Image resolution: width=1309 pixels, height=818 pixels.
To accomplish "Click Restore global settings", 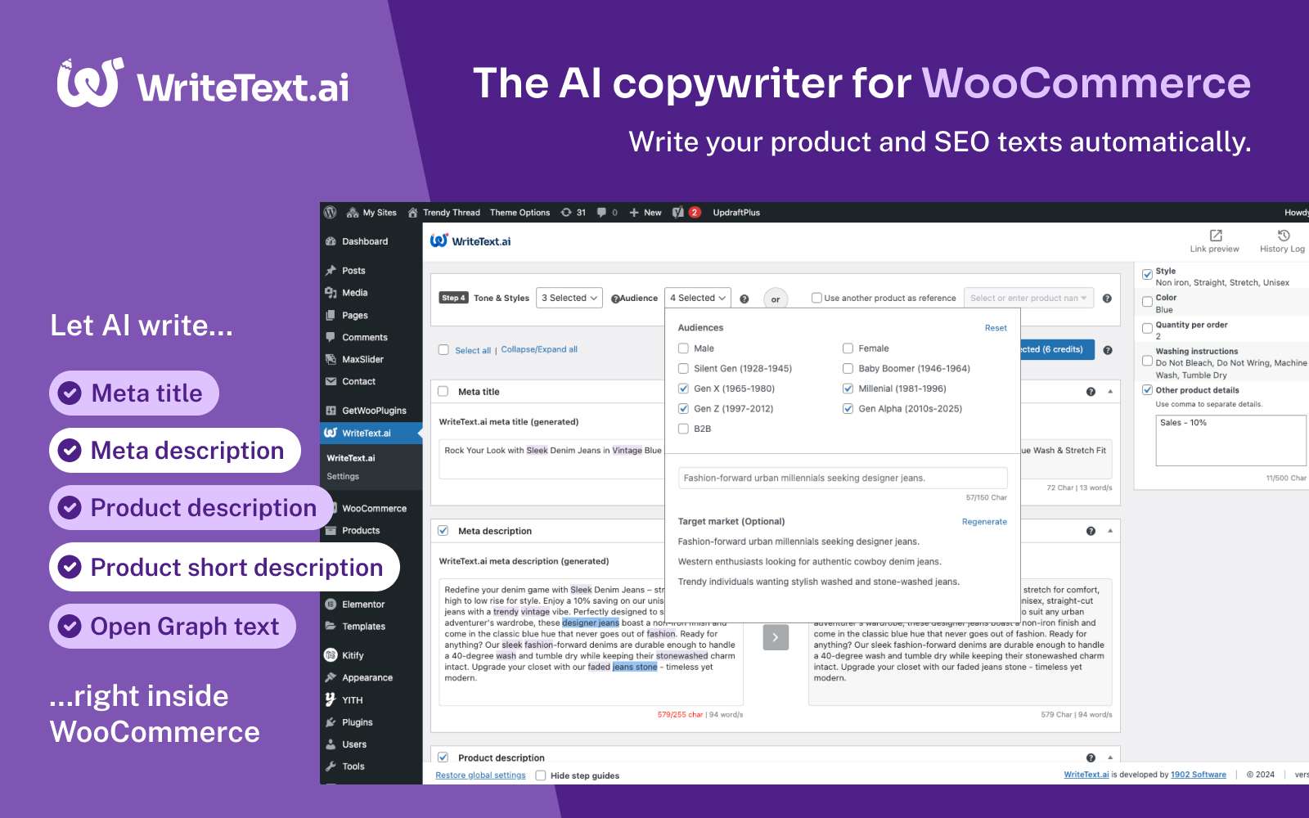I will pyautogui.click(x=480, y=775).
